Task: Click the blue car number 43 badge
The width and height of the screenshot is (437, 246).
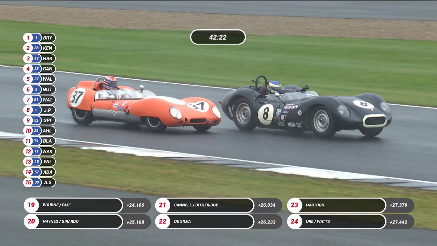Action: pos(37,58)
